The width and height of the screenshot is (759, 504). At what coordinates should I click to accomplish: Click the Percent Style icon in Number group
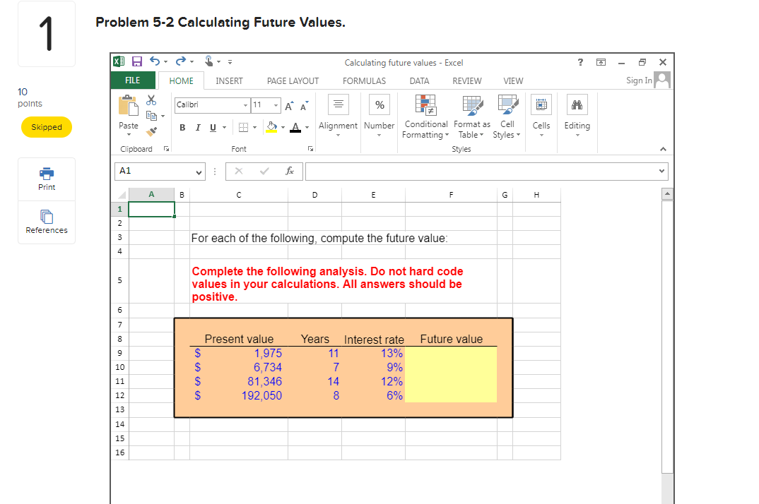379,104
